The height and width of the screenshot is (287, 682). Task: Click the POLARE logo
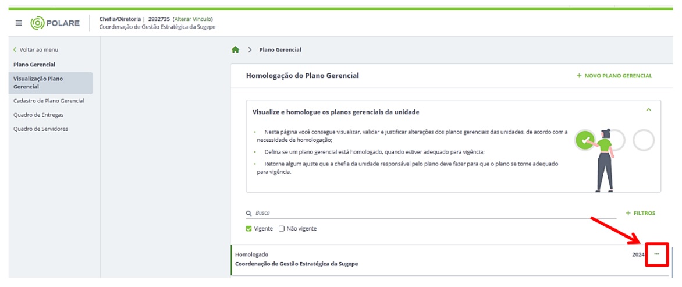(x=55, y=23)
